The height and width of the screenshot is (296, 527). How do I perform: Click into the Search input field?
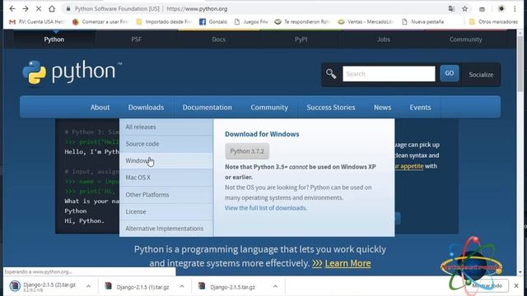click(x=389, y=74)
